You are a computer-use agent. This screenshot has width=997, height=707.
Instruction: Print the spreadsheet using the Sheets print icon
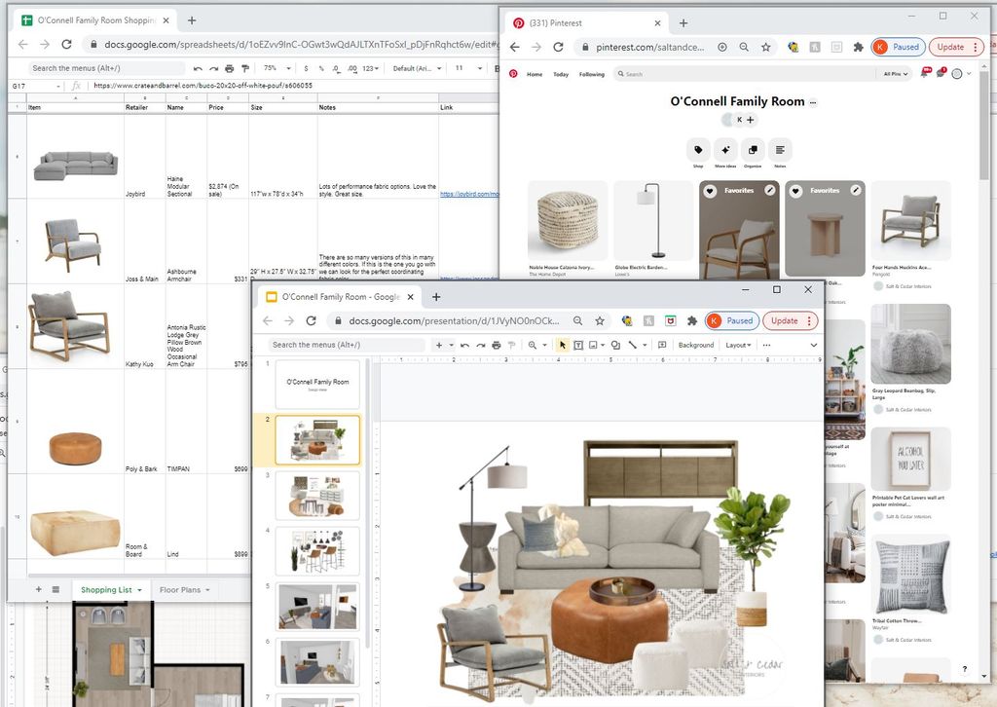point(229,68)
